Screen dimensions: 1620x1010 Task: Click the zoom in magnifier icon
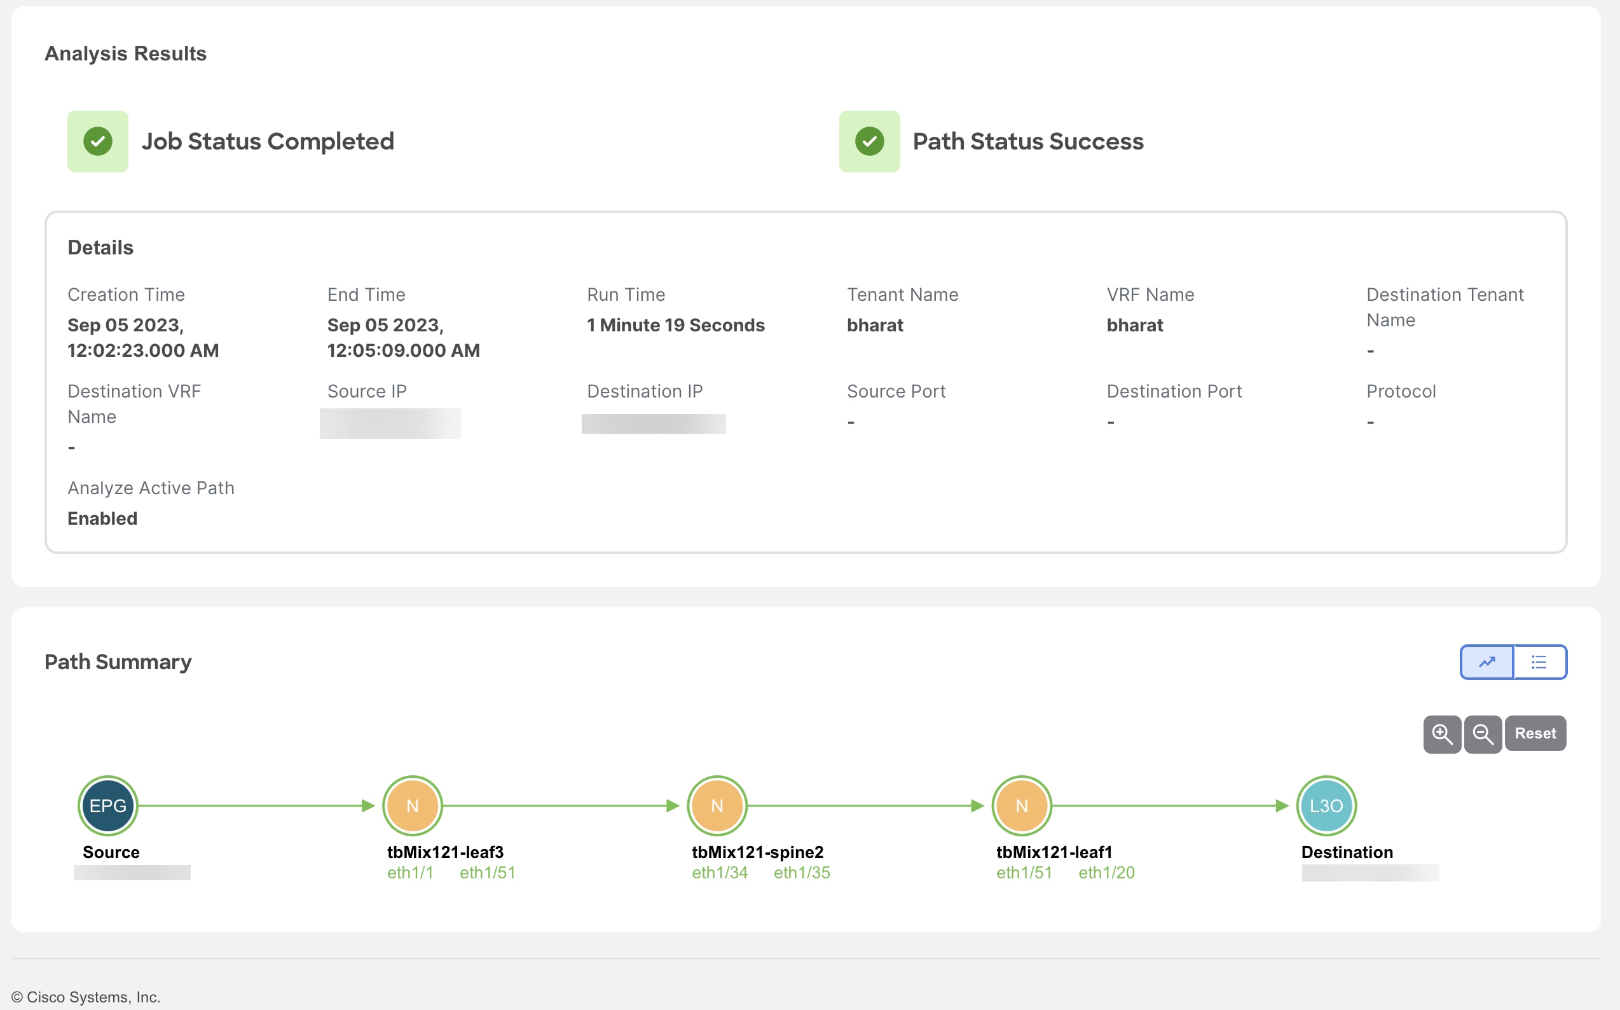tap(1442, 733)
